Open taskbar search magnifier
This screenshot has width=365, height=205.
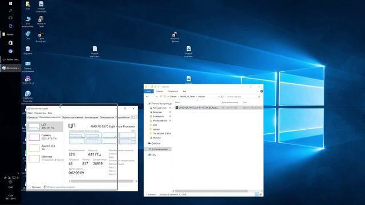coord(10,10)
